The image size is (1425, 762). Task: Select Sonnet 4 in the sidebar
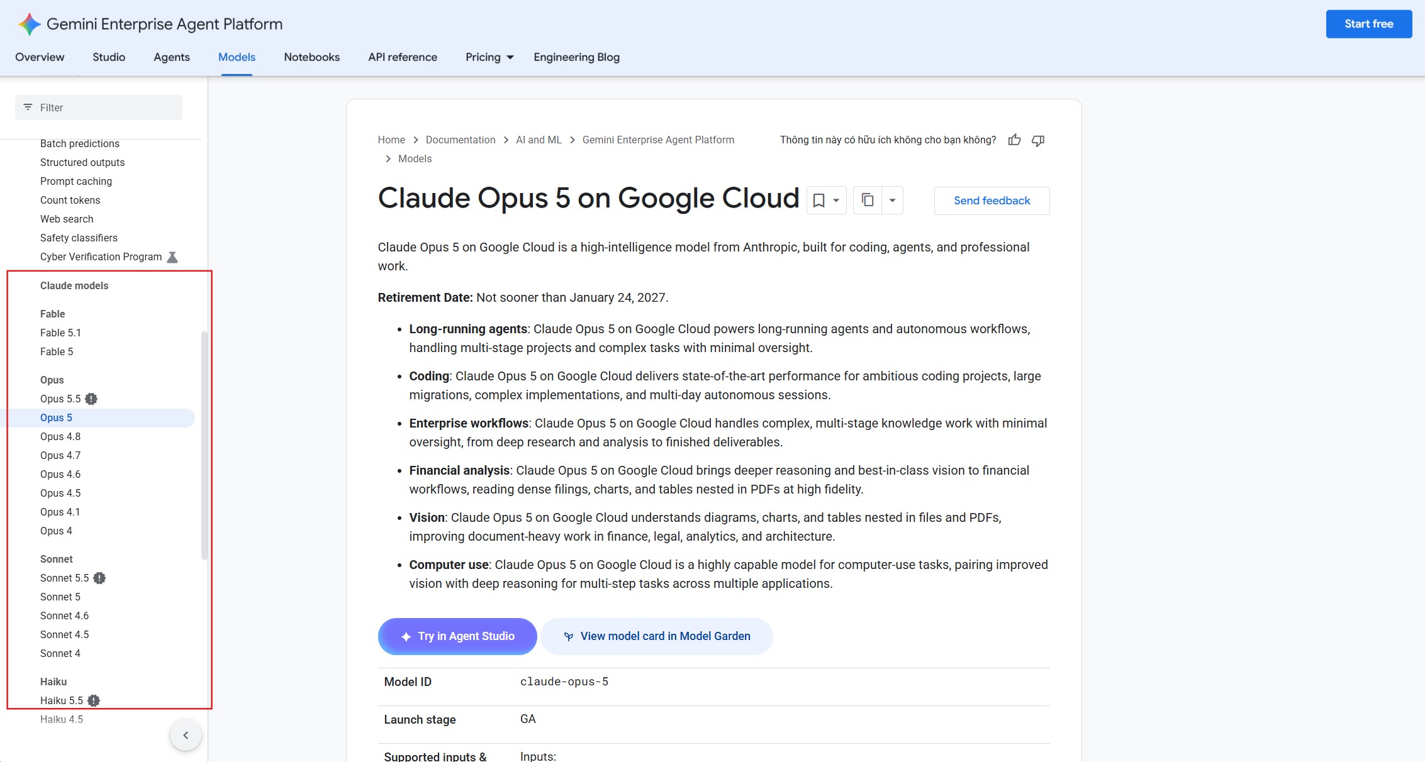coord(60,653)
